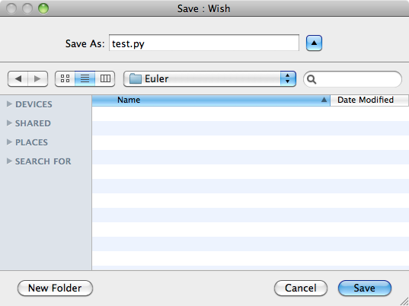The height and width of the screenshot is (306, 409).
Task: Click the Euler folder icon
Action: tap(136, 78)
